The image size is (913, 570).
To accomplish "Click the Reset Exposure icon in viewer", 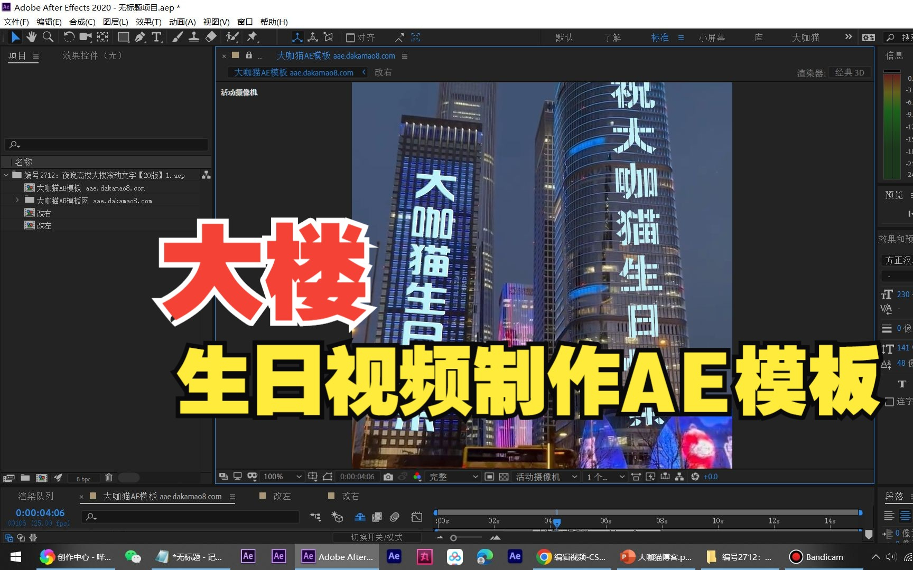I will (x=695, y=477).
